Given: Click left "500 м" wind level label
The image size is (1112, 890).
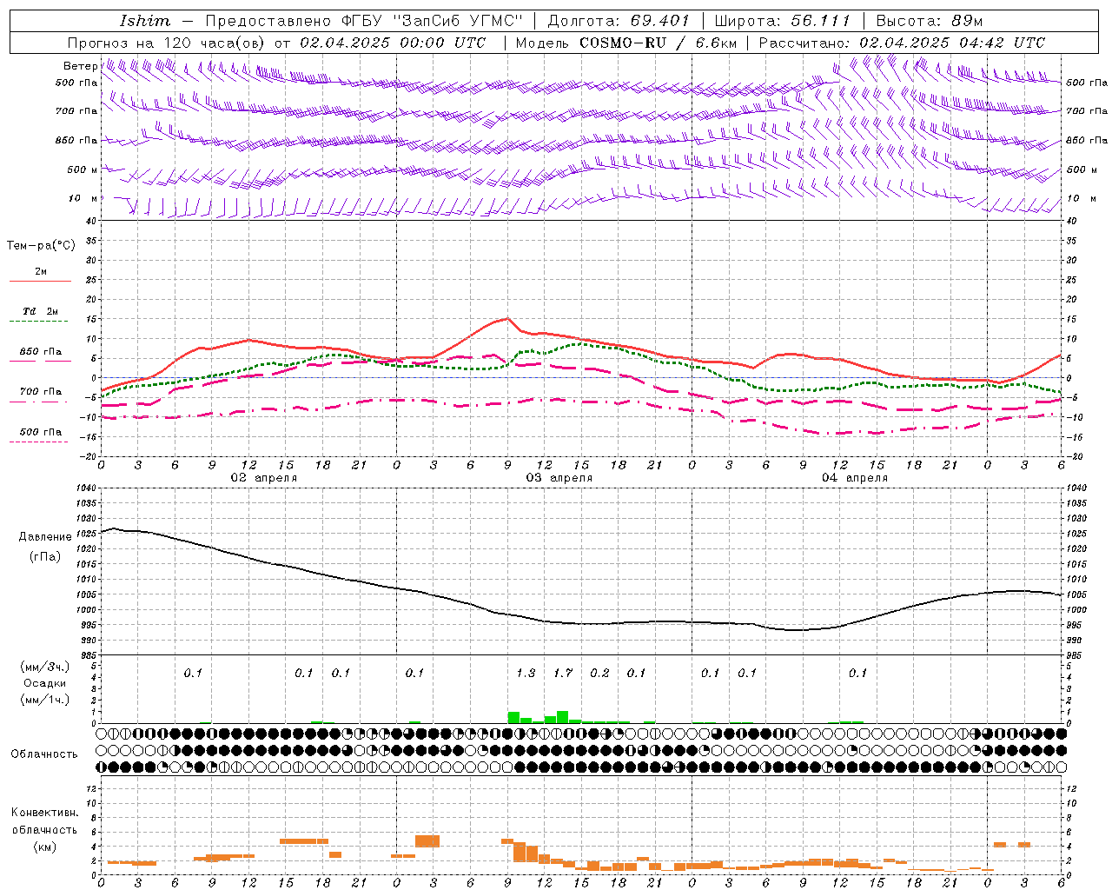Looking at the screenshot, I should click(x=83, y=169).
